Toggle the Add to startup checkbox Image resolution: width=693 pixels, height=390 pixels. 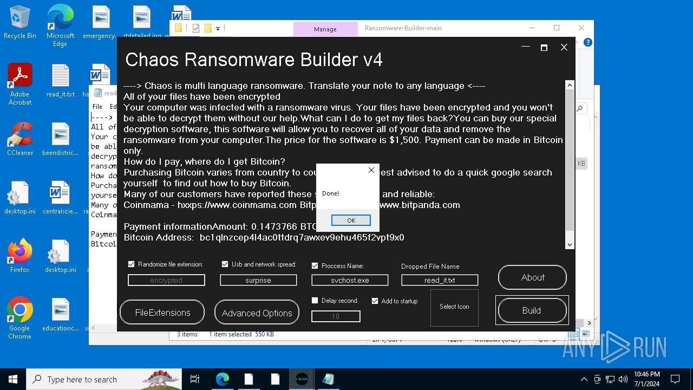click(375, 301)
